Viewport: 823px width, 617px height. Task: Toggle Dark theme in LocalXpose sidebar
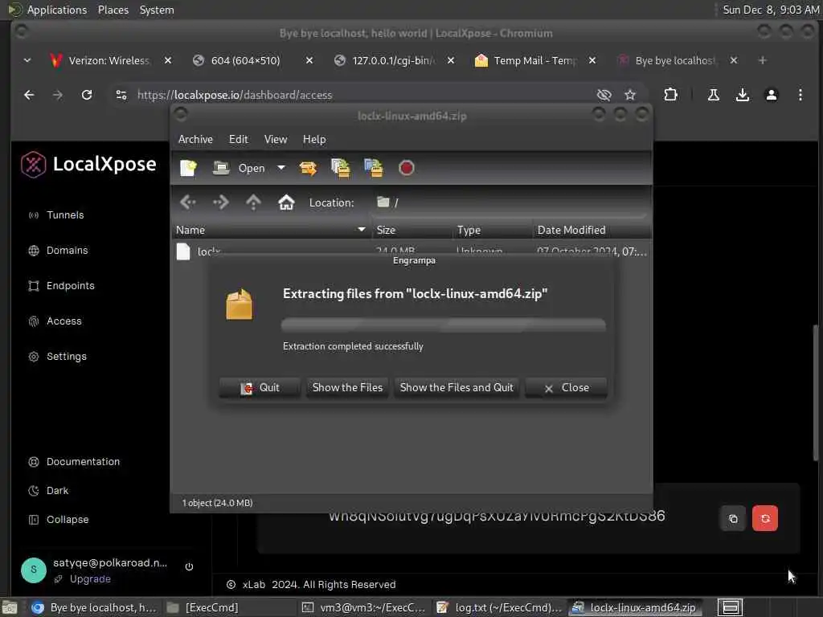coord(48,491)
